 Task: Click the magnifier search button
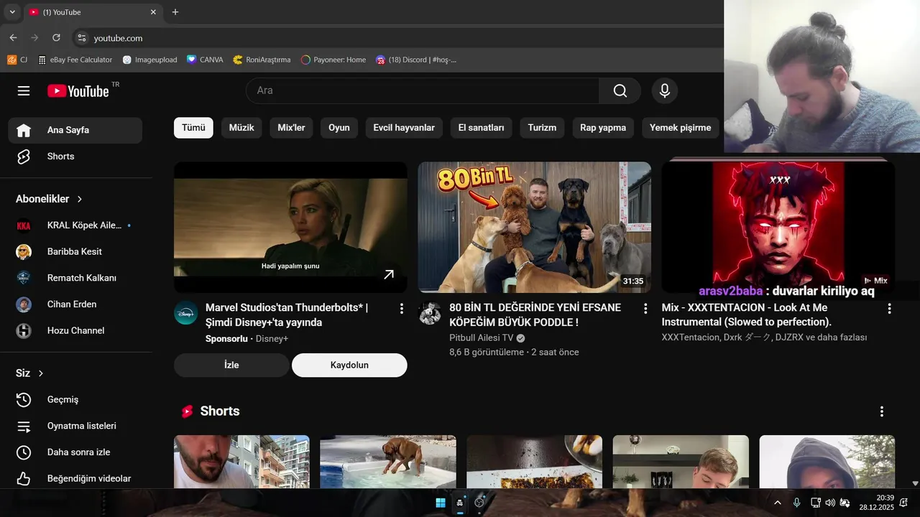(x=620, y=90)
